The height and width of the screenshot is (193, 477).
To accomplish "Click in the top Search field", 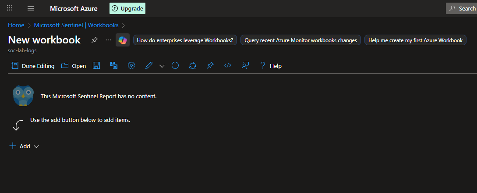I will [x=461, y=8].
